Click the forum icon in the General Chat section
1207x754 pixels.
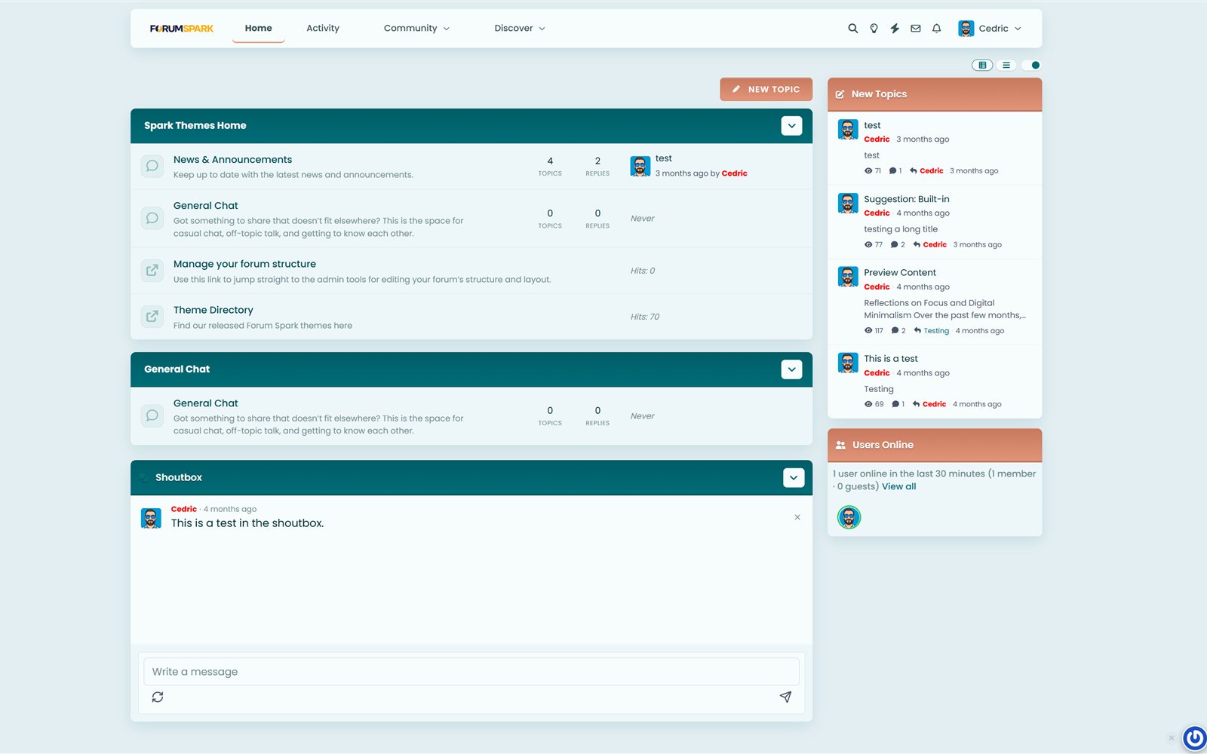(152, 415)
